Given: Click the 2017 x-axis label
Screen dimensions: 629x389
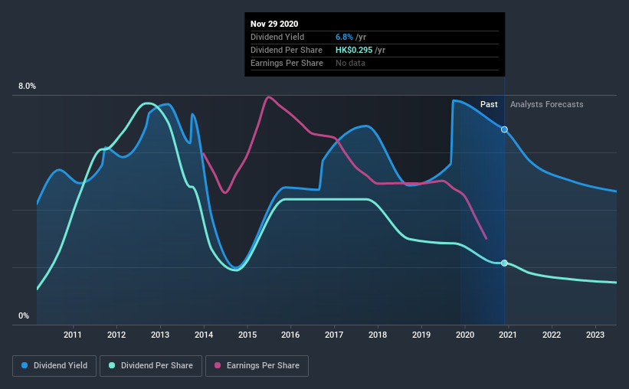Looking at the screenshot, I should tap(334, 335).
